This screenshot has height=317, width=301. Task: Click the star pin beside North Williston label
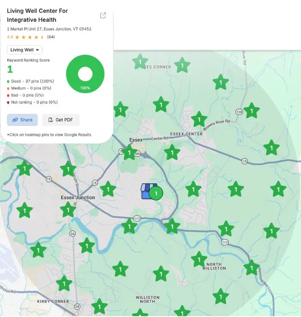pos(199,259)
